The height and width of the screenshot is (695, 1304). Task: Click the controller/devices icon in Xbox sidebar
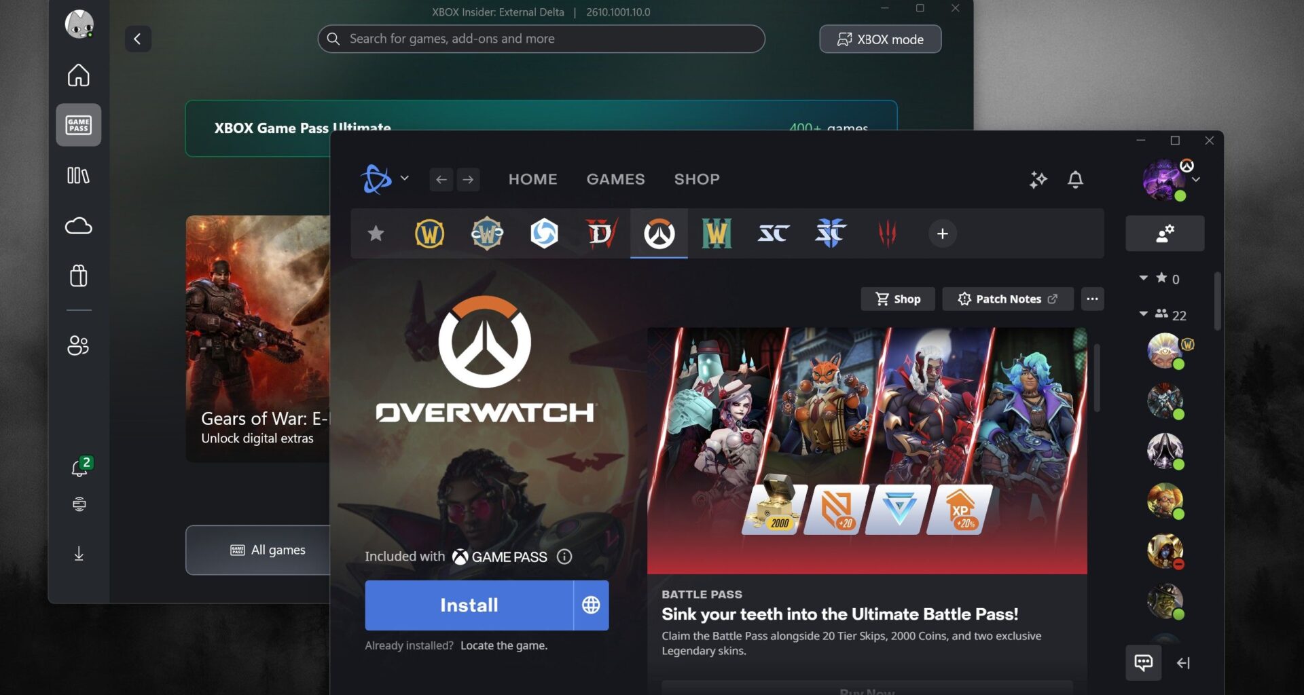tap(79, 504)
